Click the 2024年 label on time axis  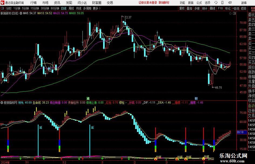click(5, 162)
